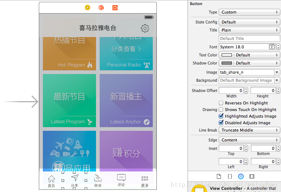Open the Media library filmstrip icon
Viewport: 281px width, 192px height.
click(252, 176)
